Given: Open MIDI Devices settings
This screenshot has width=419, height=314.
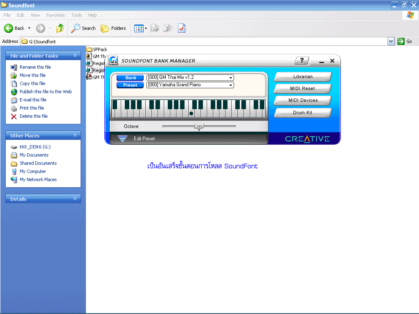Looking at the screenshot, I should coord(303,101).
